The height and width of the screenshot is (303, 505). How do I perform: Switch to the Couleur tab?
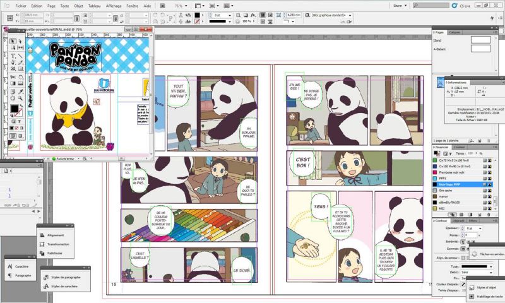point(459,147)
